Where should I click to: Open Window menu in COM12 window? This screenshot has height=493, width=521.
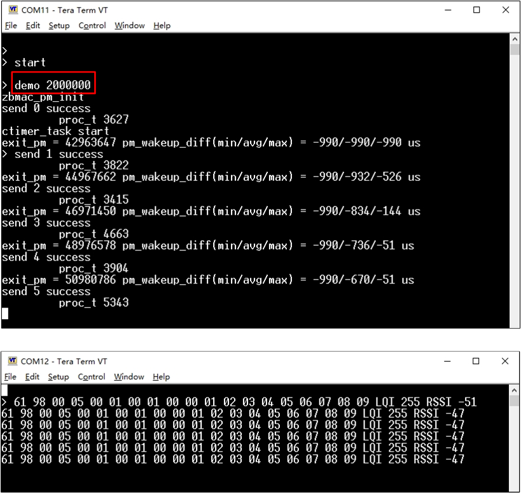coord(129,376)
